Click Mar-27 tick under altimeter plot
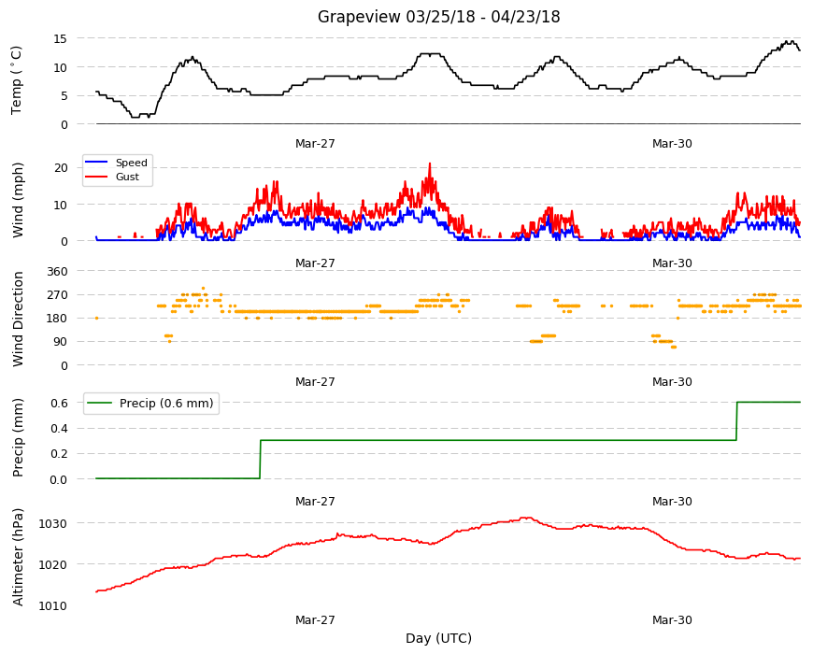Screen dimensions: 813x654 [315, 619]
